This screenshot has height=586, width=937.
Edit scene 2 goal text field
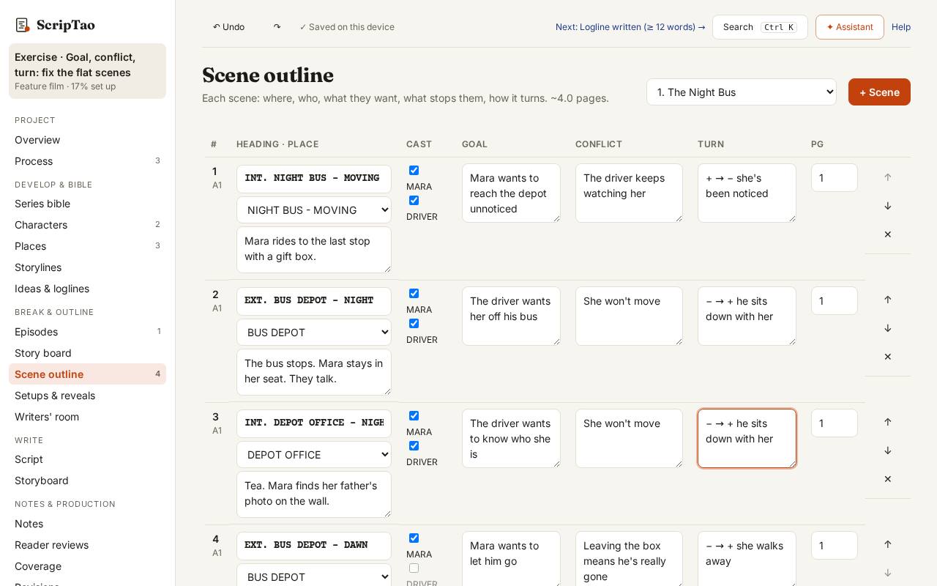coord(511,316)
